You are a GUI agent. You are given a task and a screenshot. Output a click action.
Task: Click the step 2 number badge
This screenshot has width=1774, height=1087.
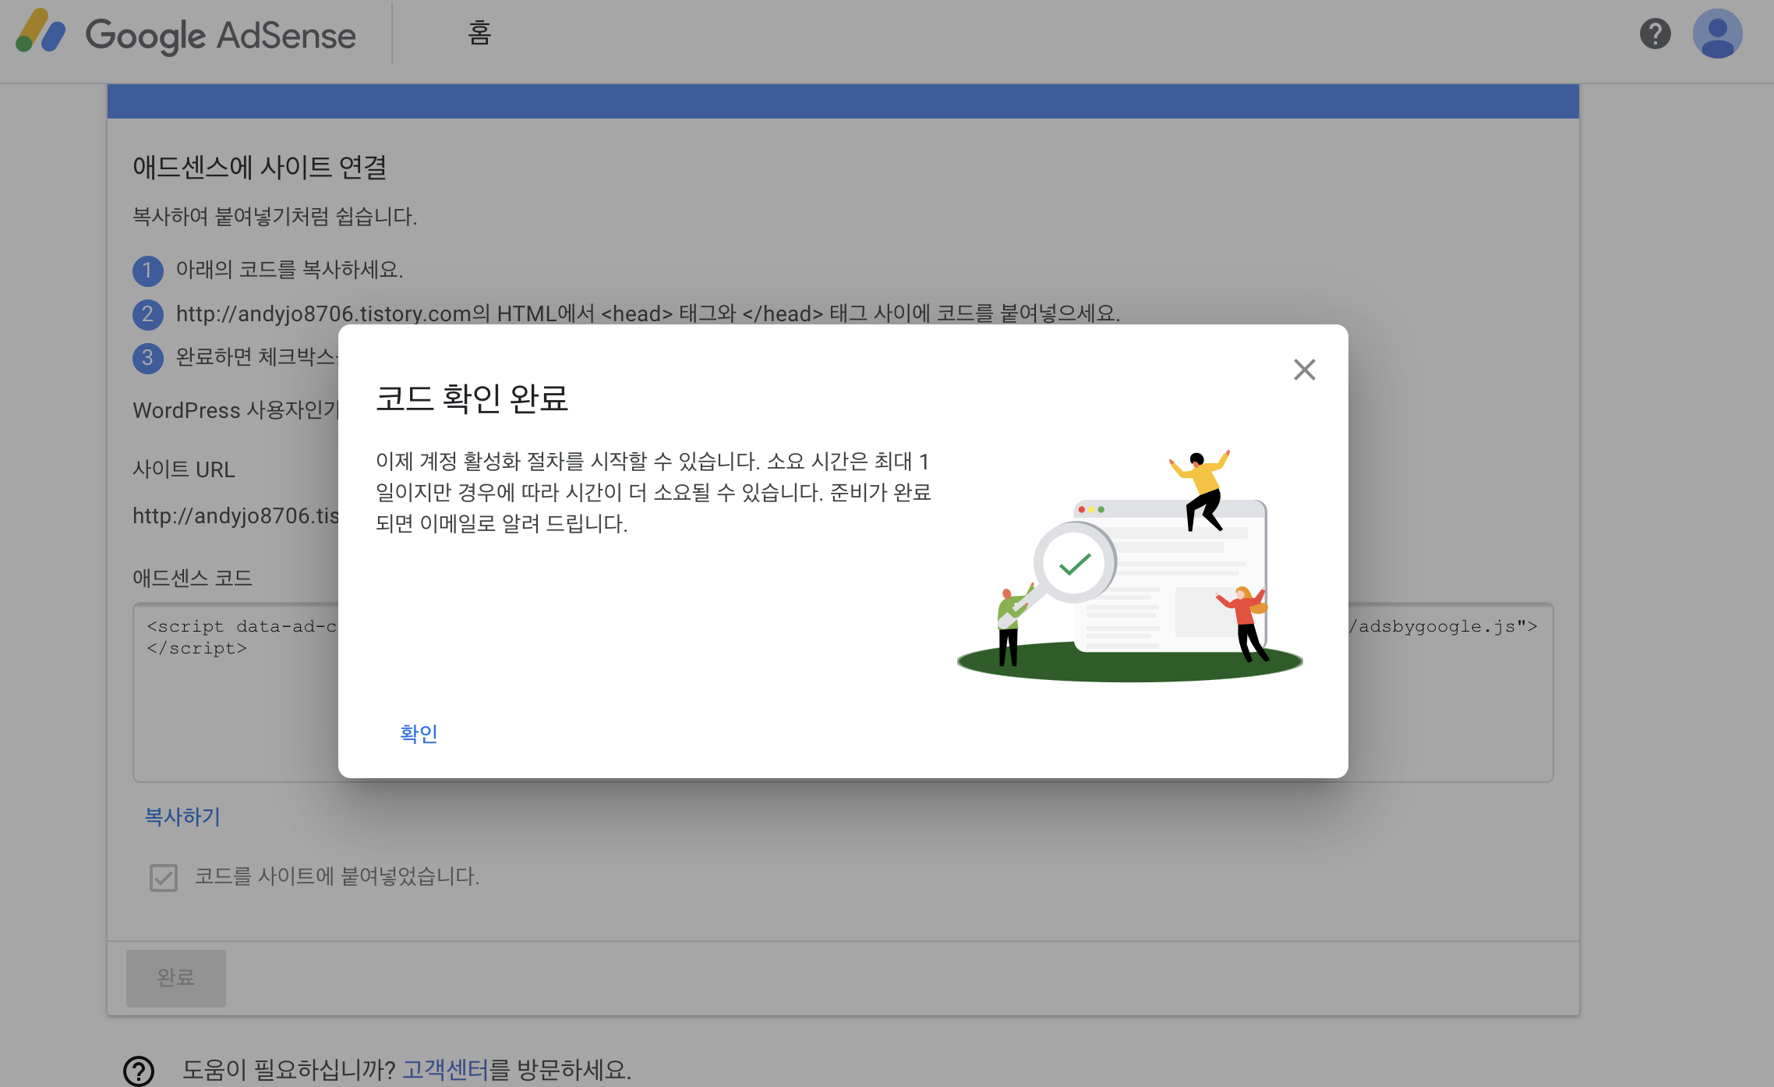[x=147, y=314]
